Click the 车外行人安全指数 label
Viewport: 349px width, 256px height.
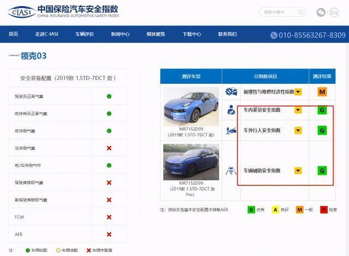(262, 130)
